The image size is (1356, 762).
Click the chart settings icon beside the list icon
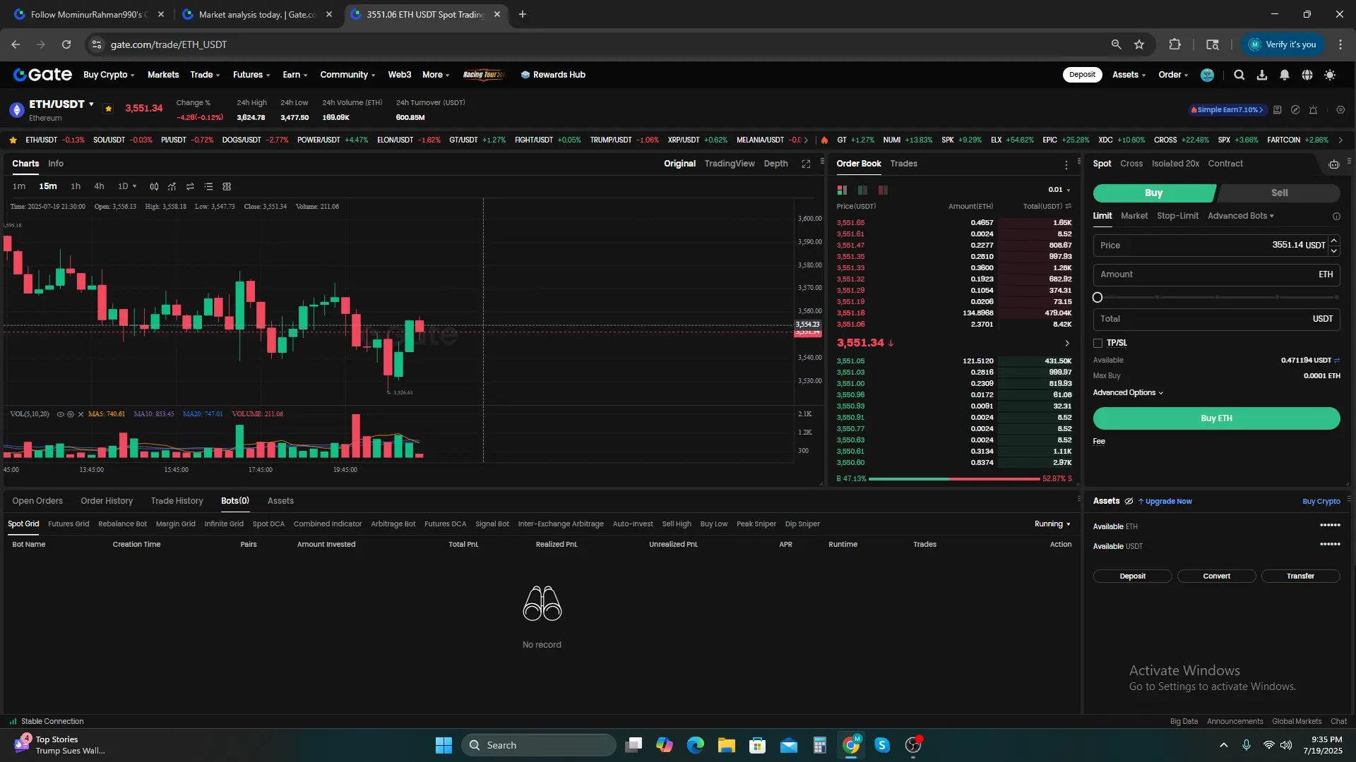point(227,186)
